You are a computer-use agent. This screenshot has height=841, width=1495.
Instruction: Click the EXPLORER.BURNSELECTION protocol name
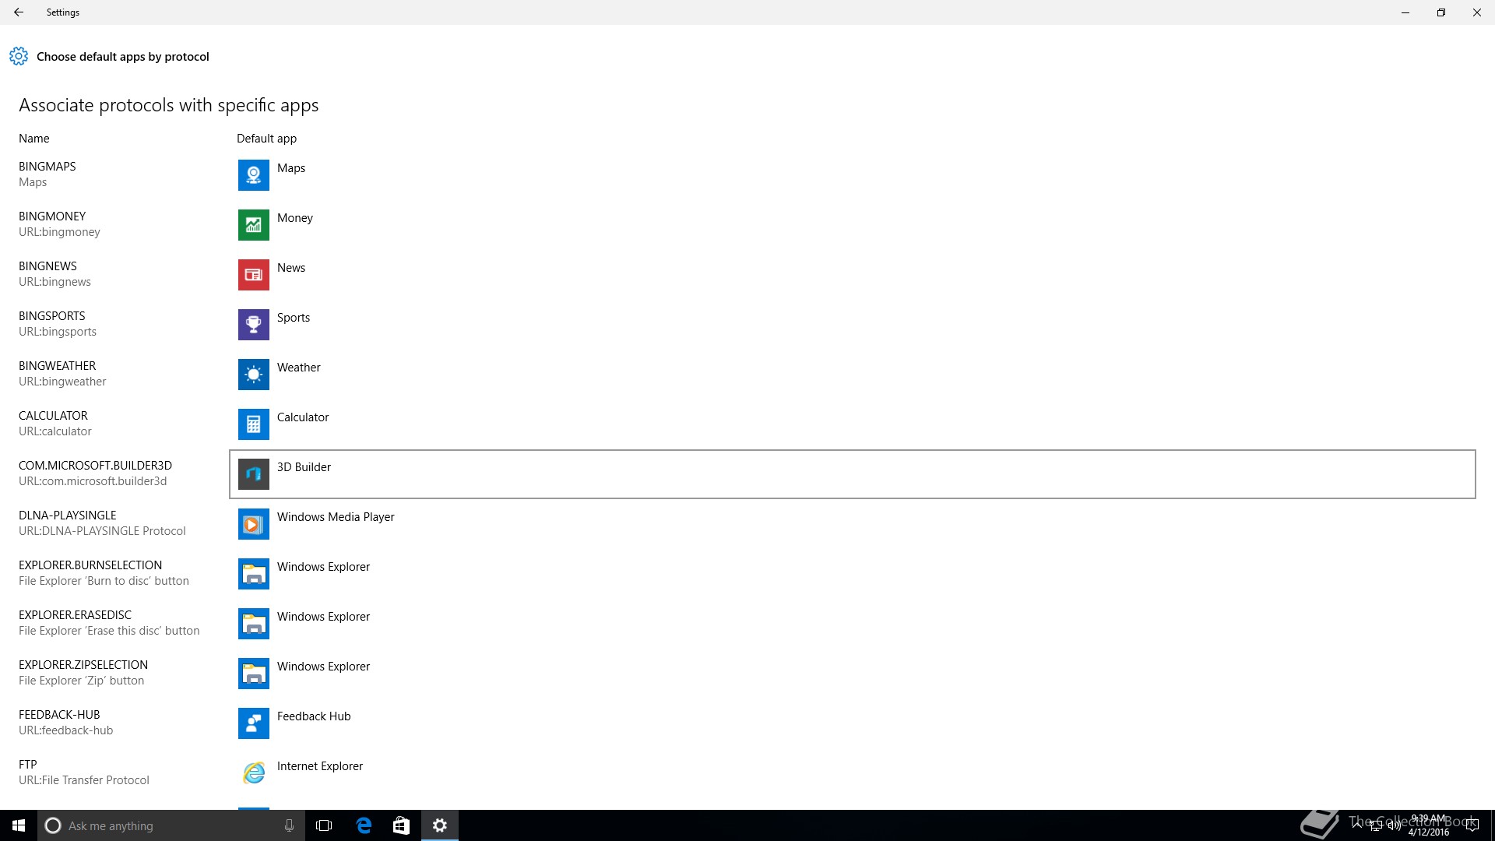point(90,565)
